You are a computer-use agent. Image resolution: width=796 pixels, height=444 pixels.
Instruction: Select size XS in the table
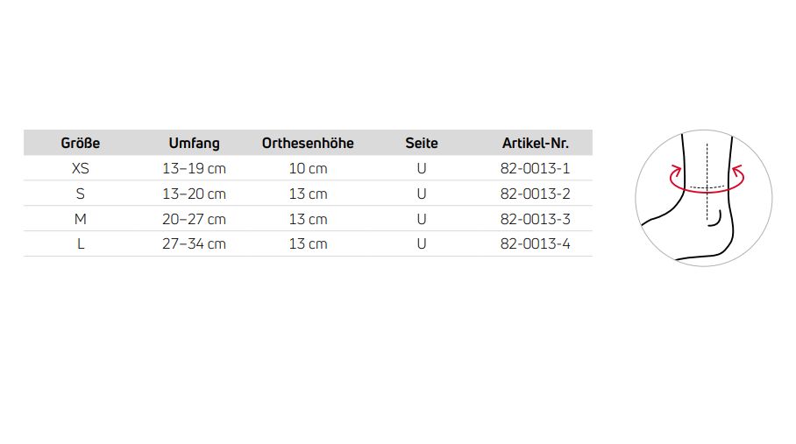[x=80, y=168]
